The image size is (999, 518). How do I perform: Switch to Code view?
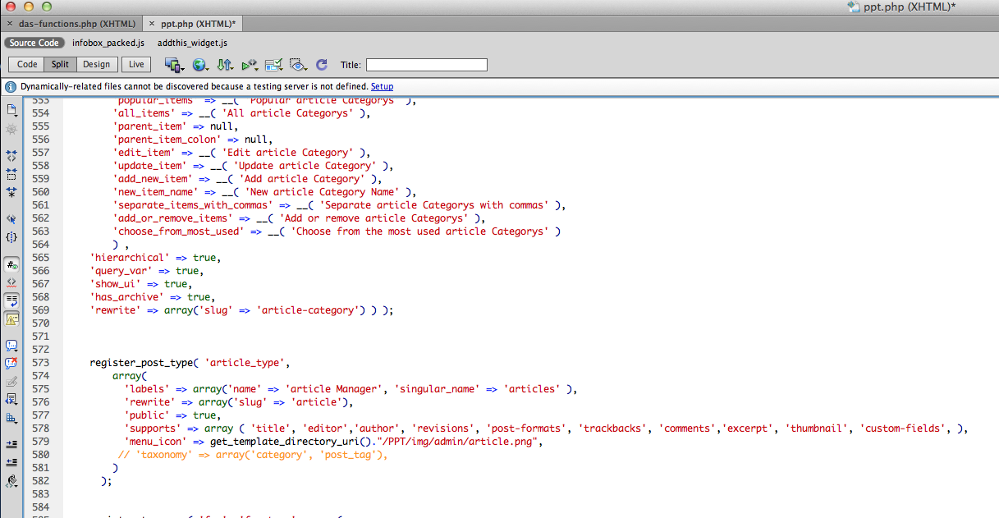[27, 65]
